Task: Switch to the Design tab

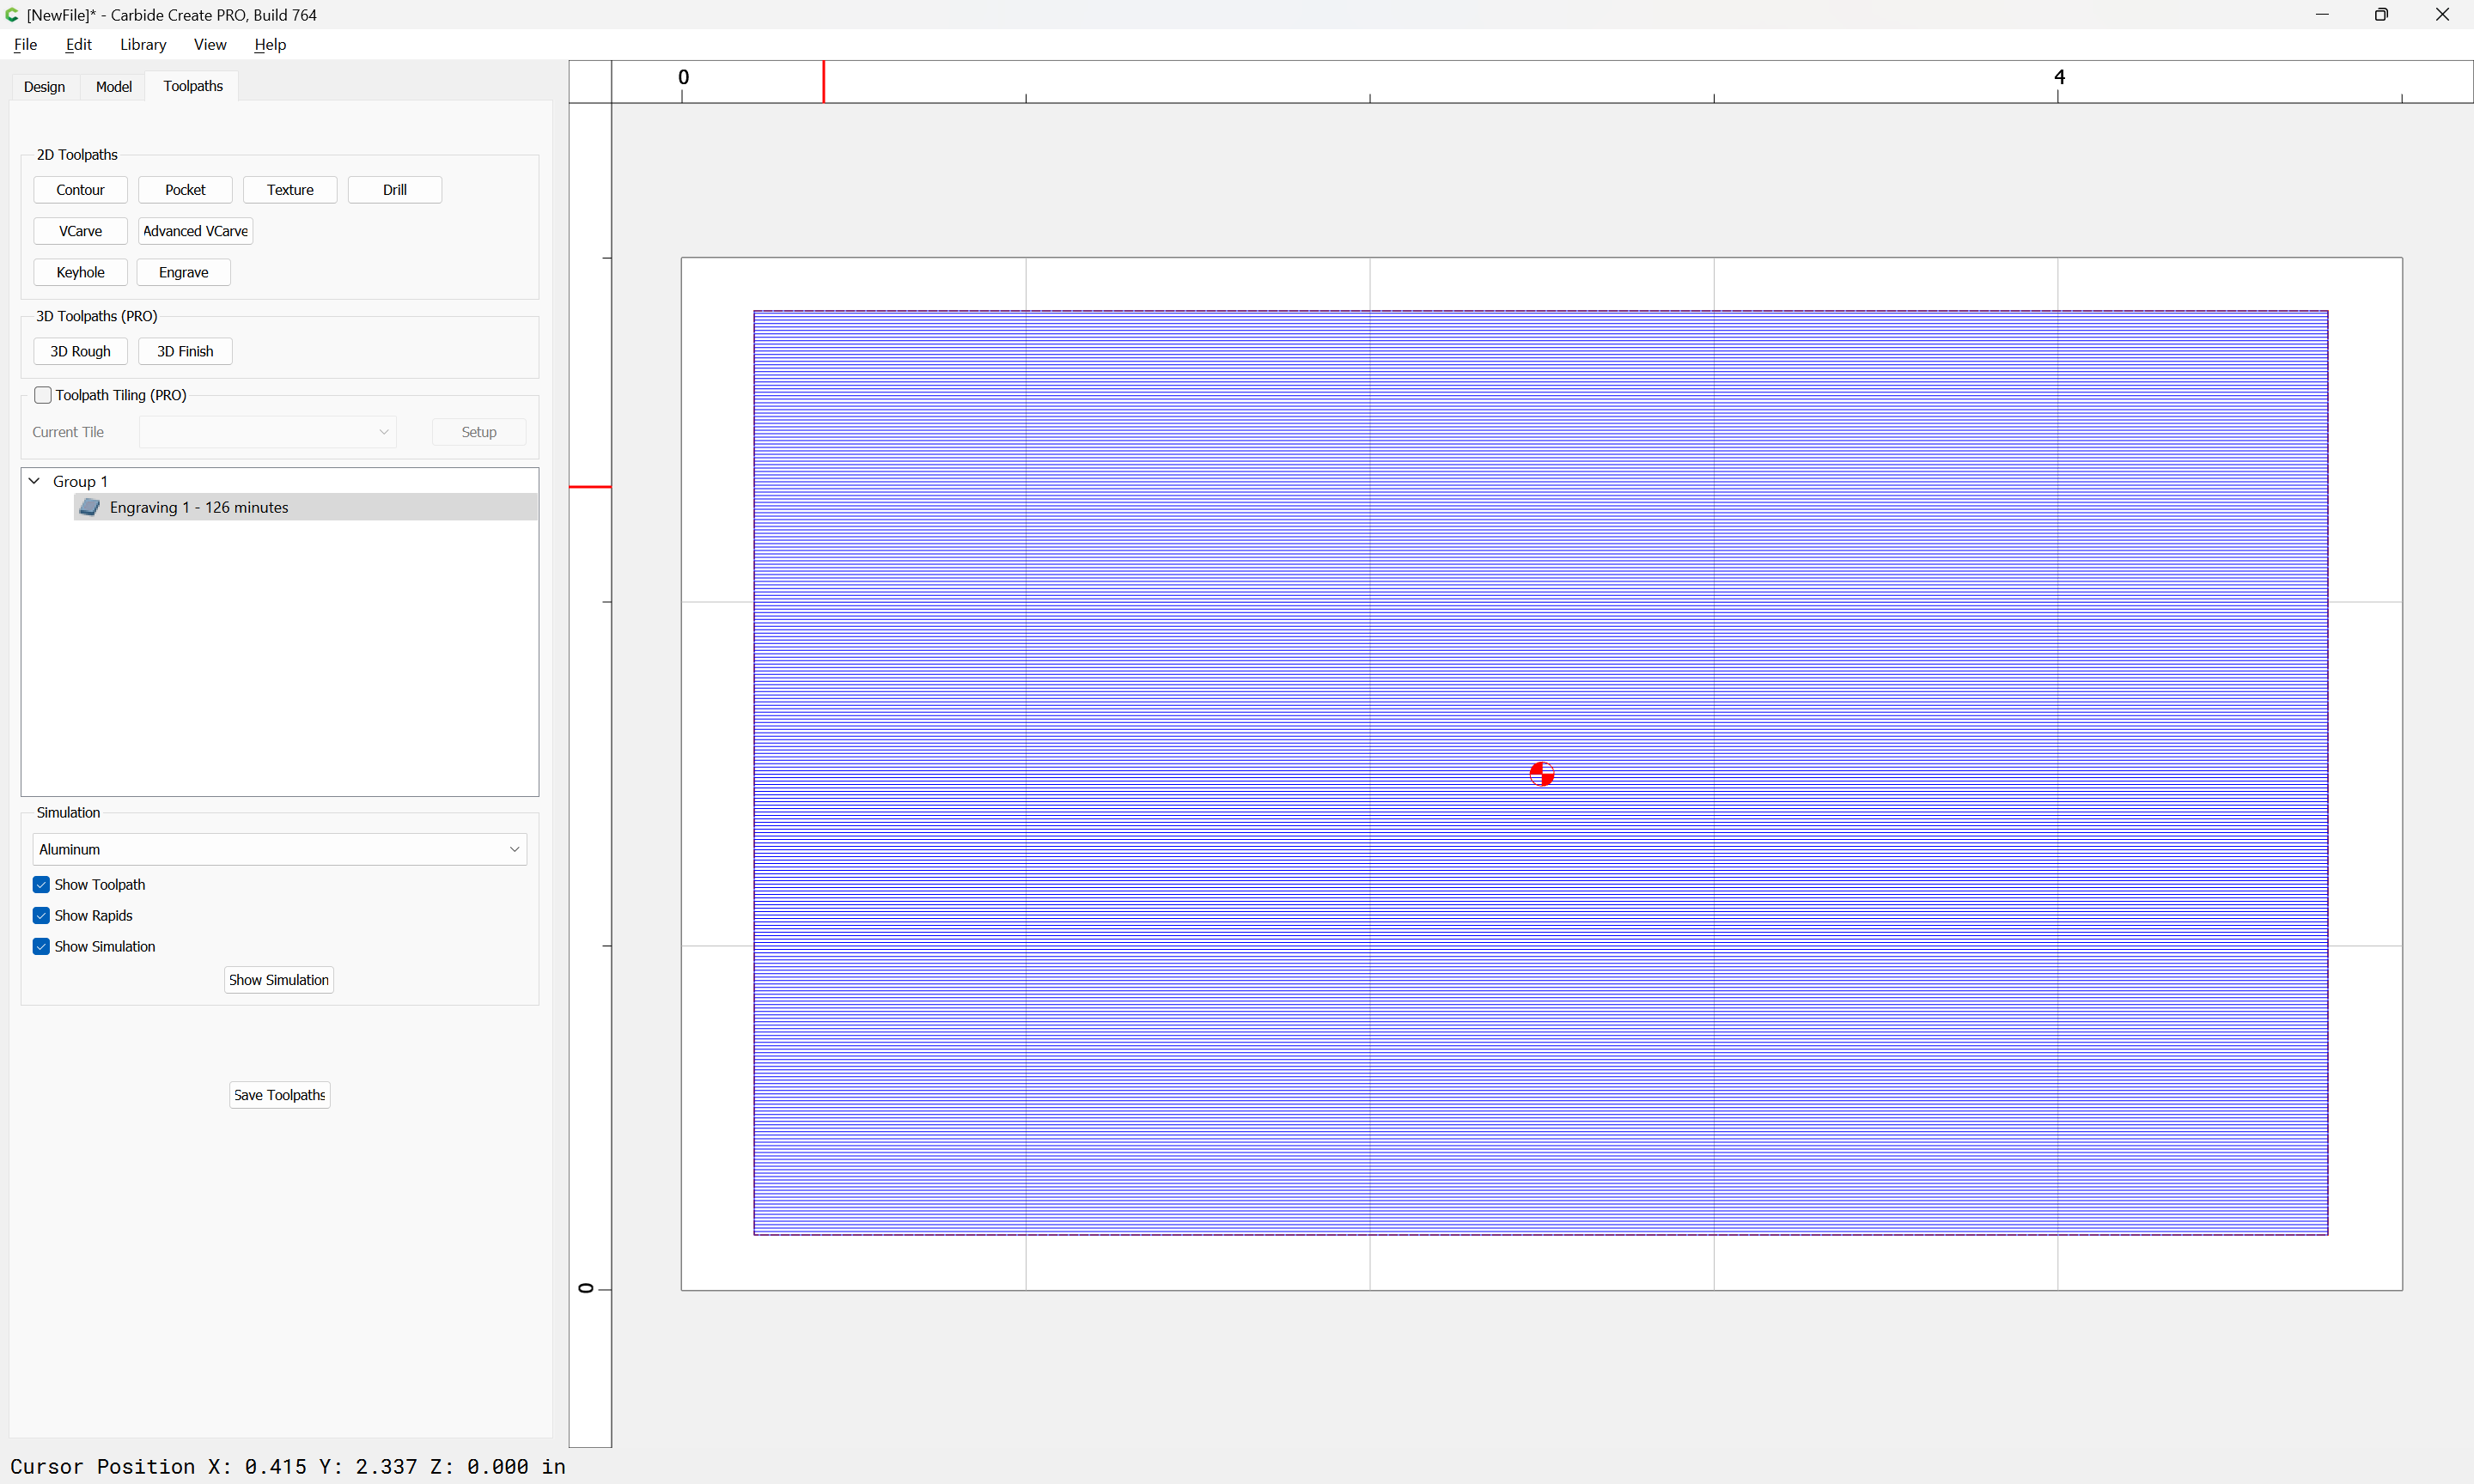Action: [44, 87]
